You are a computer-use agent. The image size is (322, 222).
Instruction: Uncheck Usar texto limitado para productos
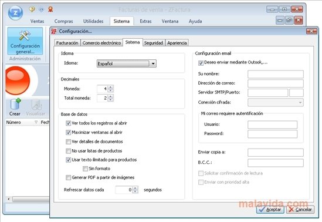click(x=68, y=160)
